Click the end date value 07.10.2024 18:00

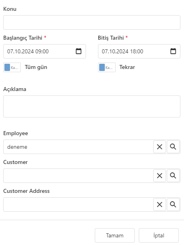pyautogui.click(x=122, y=51)
